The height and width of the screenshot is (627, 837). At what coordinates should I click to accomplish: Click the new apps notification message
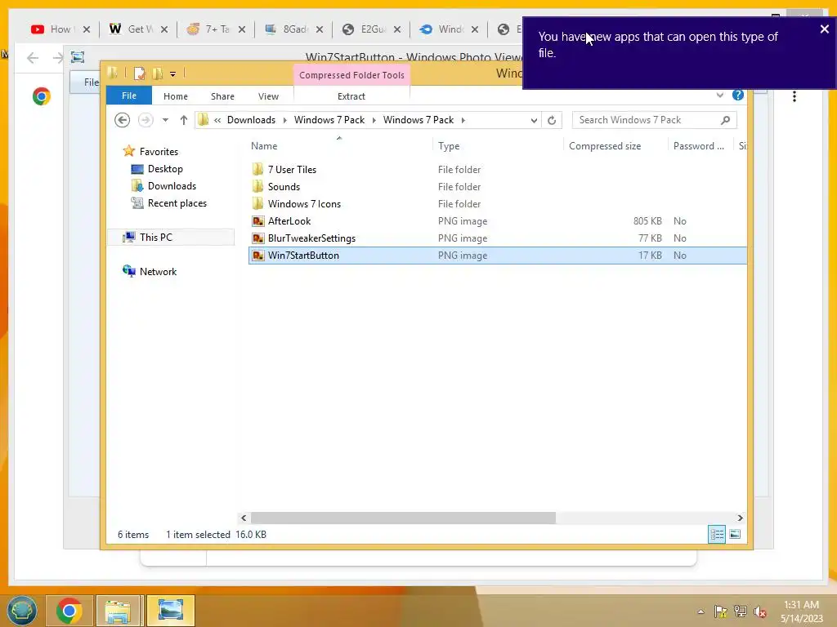click(x=658, y=45)
